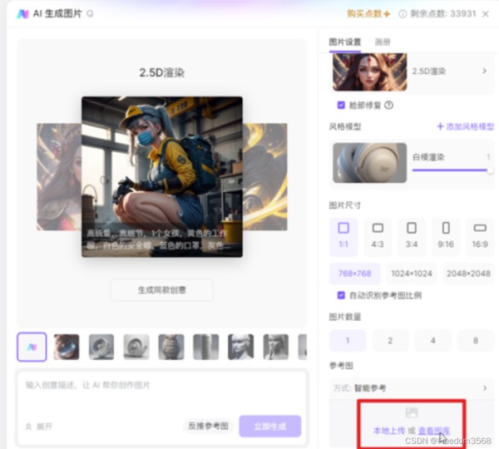This screenshot has width=499, height=449.
Task: Select the 1:1 aspect ratio
Action: point(343,237)
